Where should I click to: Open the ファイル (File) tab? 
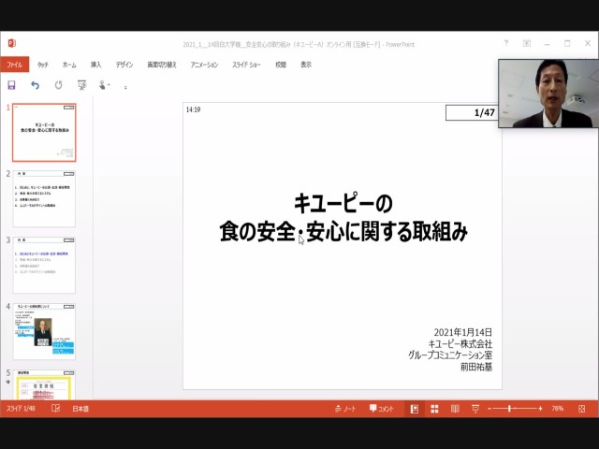pos(14,65)
